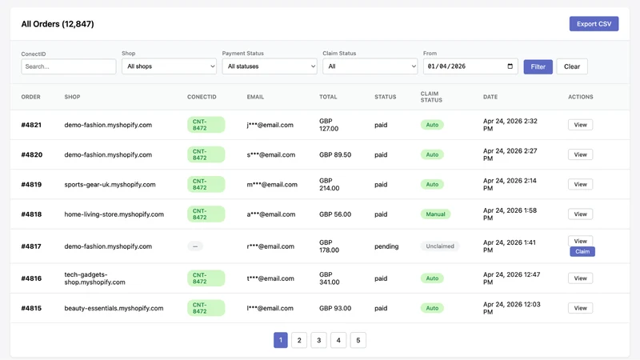
Task: Go to page 2 of orders
Action: [299, 340]
